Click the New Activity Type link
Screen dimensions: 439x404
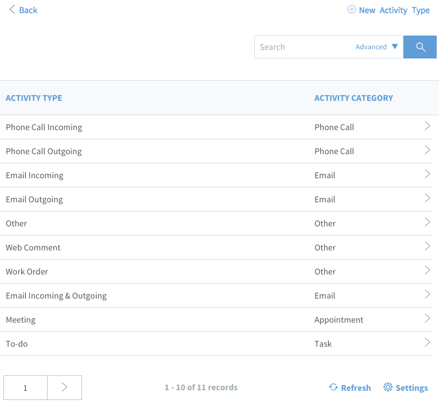[394, 10]
